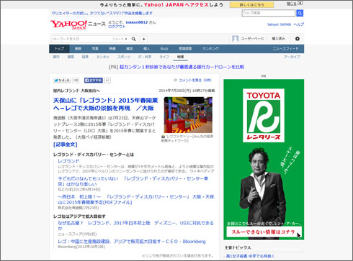Open the 〜西日本 初上陸！〜 PDF link
The image size is (353, 261).
[136, 199]
